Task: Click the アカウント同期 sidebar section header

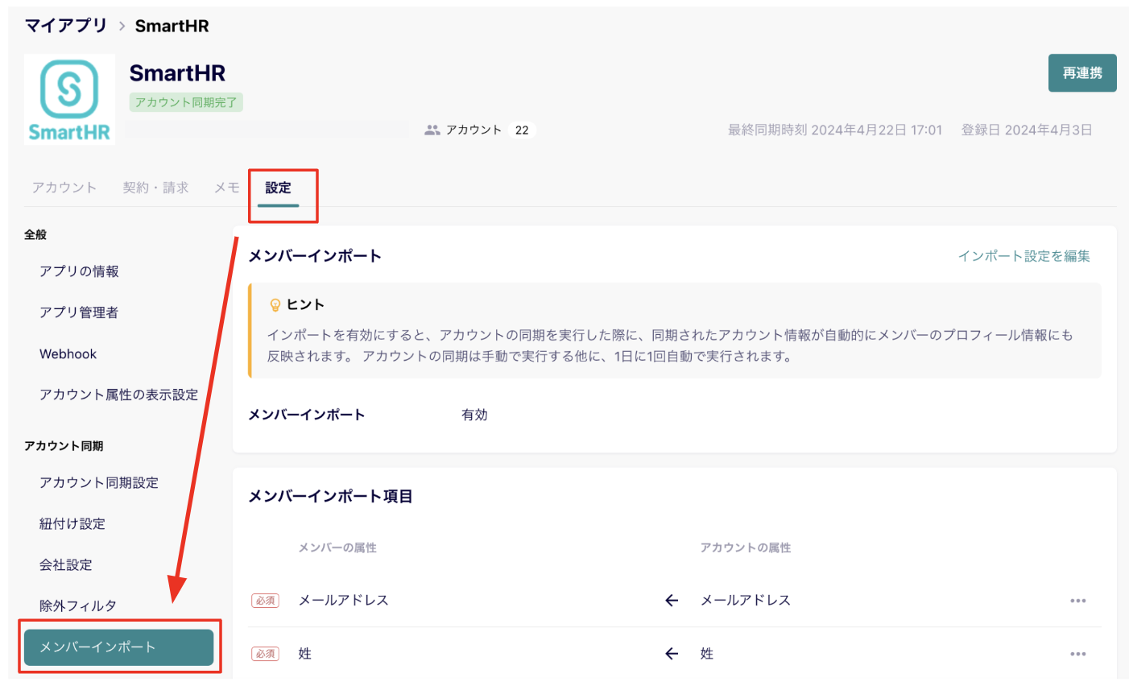Action: click(x=64, y=445)
